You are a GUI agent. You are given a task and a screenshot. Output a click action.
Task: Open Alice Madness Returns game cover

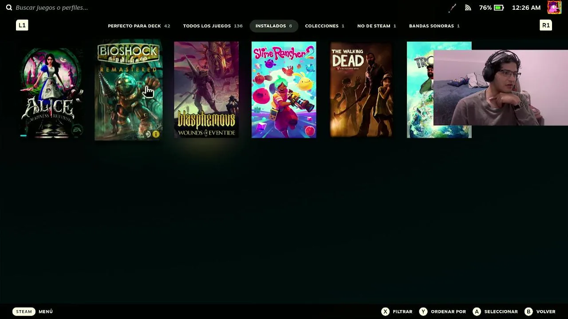click(51, 90)
